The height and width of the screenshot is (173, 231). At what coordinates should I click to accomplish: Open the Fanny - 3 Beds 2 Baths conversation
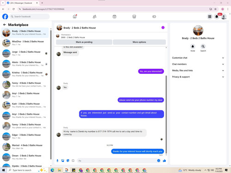(25, 126)
